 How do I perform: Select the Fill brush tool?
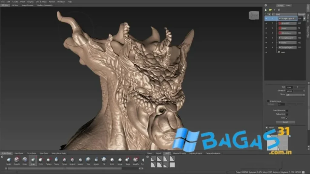(104, 161)
